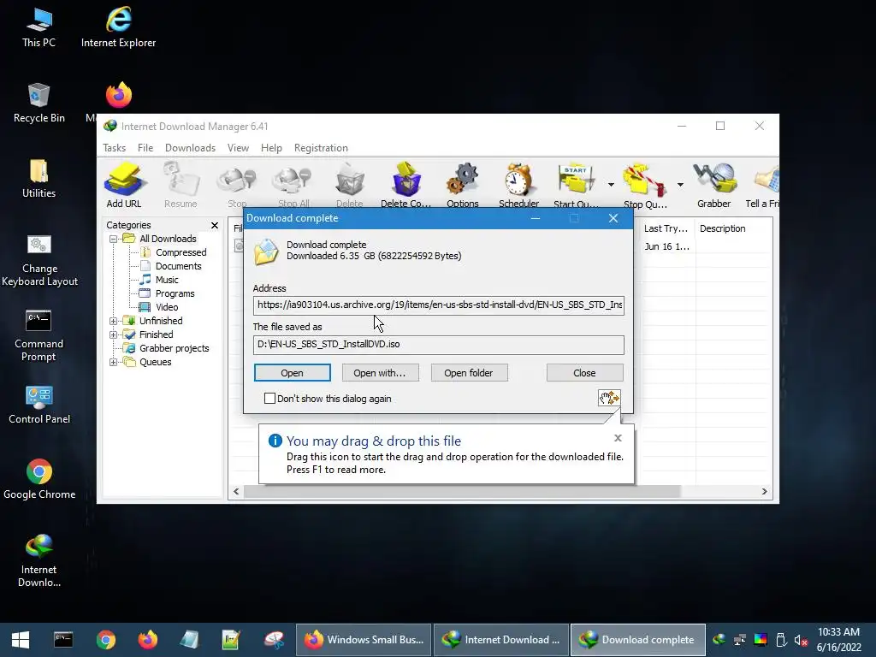876x657 pixels.
Task: Switch to Windows Small Bus... taskbar window
Action: pos(364,640)
